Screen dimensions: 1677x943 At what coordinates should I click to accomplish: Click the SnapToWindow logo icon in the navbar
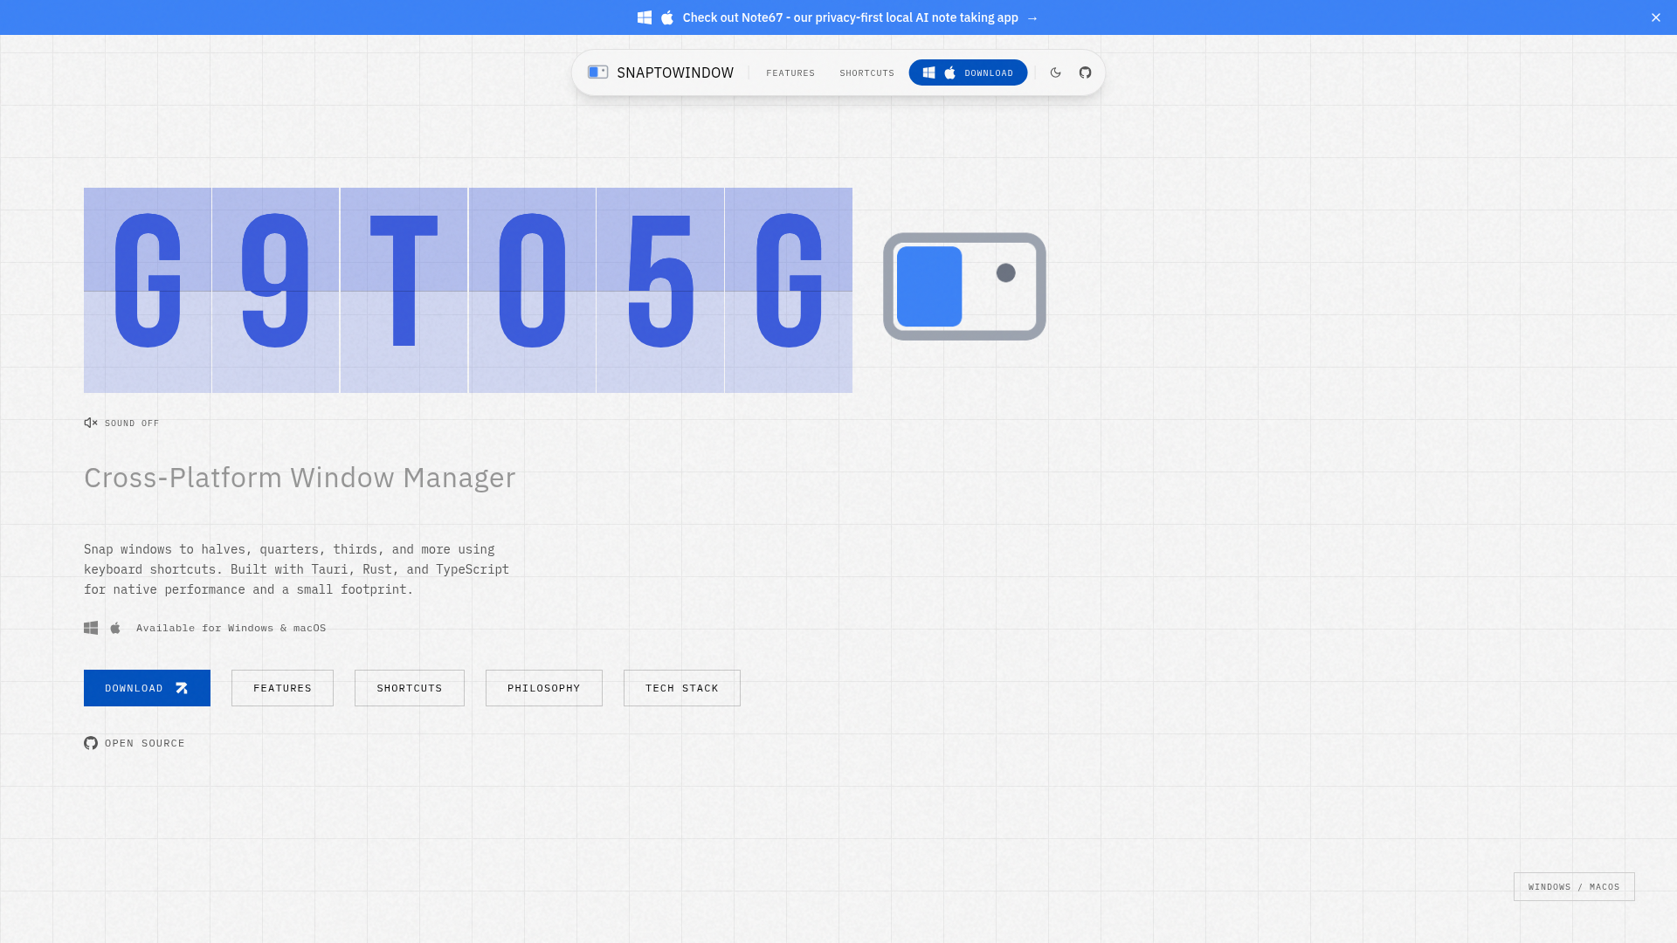tap(597, 72)
